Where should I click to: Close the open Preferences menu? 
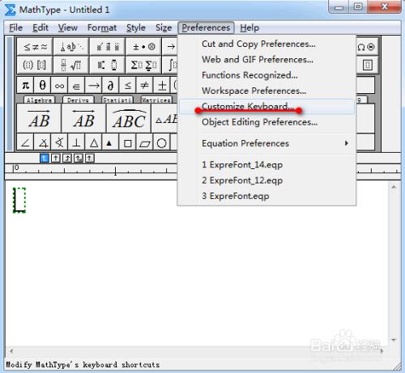pos(206,28)
